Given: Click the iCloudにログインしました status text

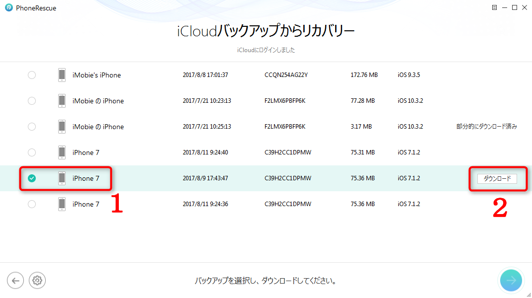Looking at the screenshot, I should pyautogui.click(x=266, y=50).
